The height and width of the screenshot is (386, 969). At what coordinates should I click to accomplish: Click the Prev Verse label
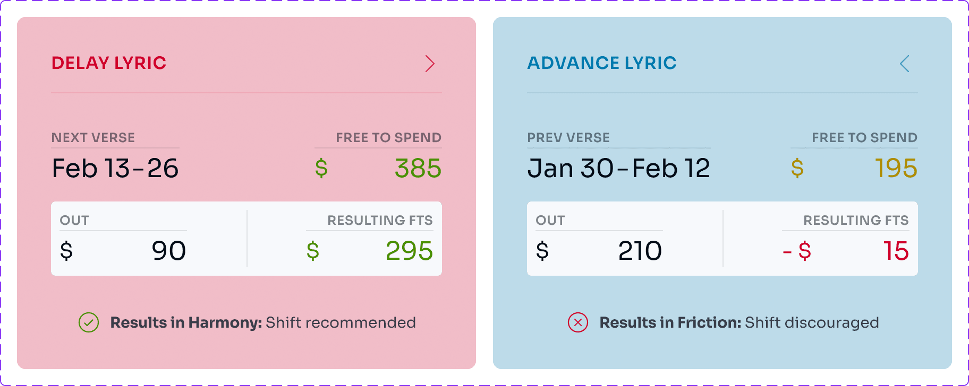(568, 138)
